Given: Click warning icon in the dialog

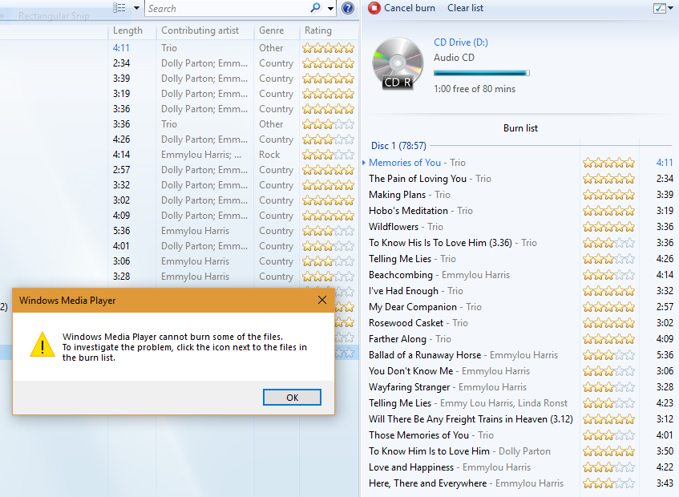Looking at the screenshot, I should coord(42,345).
